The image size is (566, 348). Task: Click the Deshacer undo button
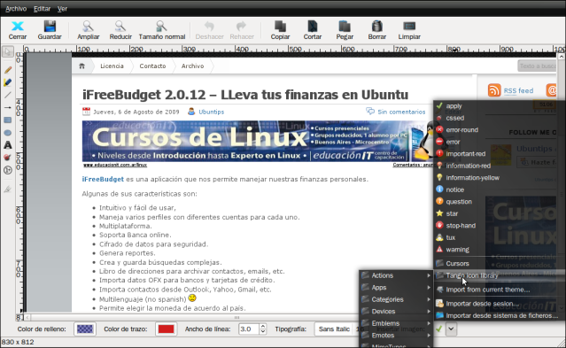(209, 30)
